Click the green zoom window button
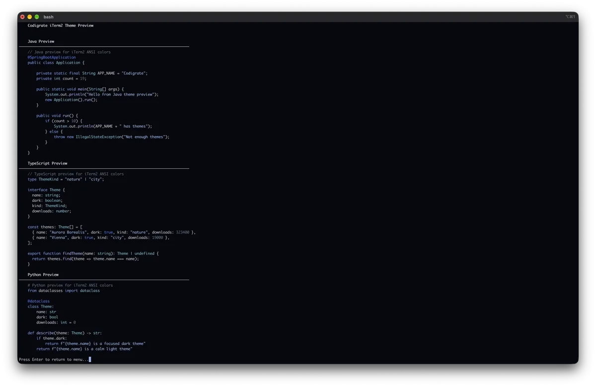The width and height of the screenshot is (596, 387). tap(37, 17)
